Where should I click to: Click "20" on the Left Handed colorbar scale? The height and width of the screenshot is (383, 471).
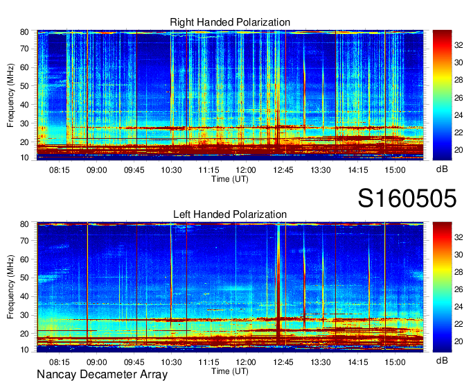tap(459, 341)
